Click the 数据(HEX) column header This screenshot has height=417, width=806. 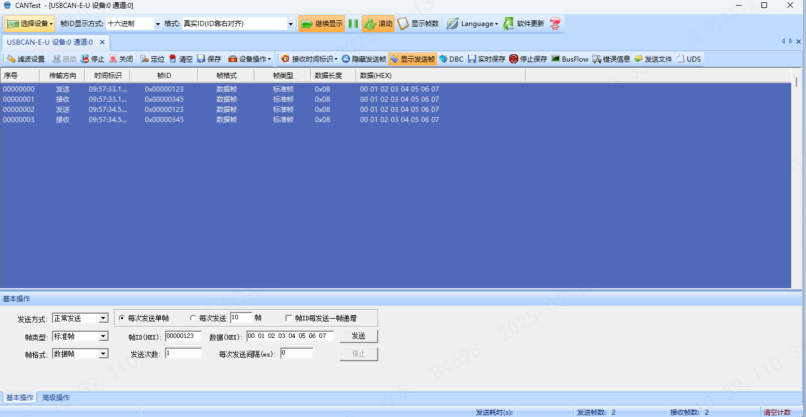[x=441, y=75]
